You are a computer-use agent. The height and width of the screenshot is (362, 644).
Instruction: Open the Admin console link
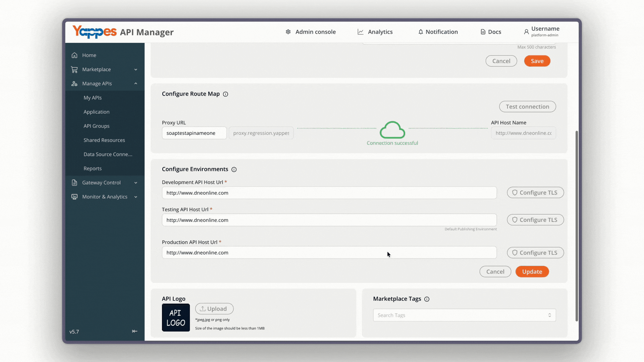click(x=315, y=32)
